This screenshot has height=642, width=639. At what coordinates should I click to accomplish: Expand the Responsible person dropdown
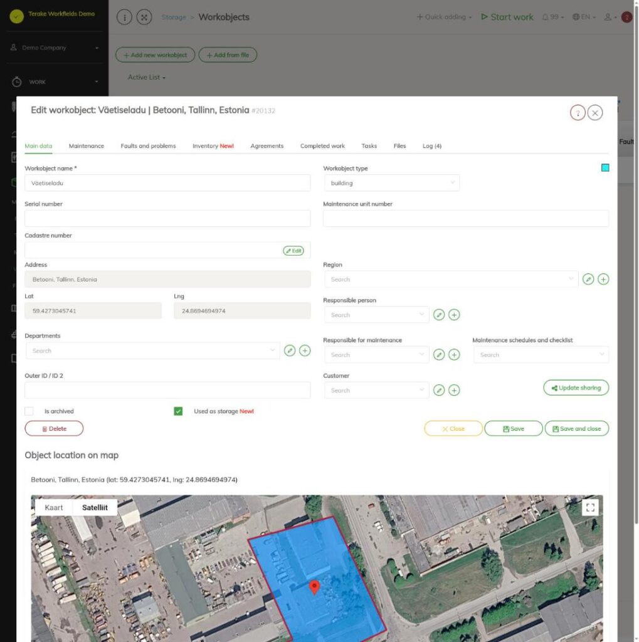[x=376, y=315]
